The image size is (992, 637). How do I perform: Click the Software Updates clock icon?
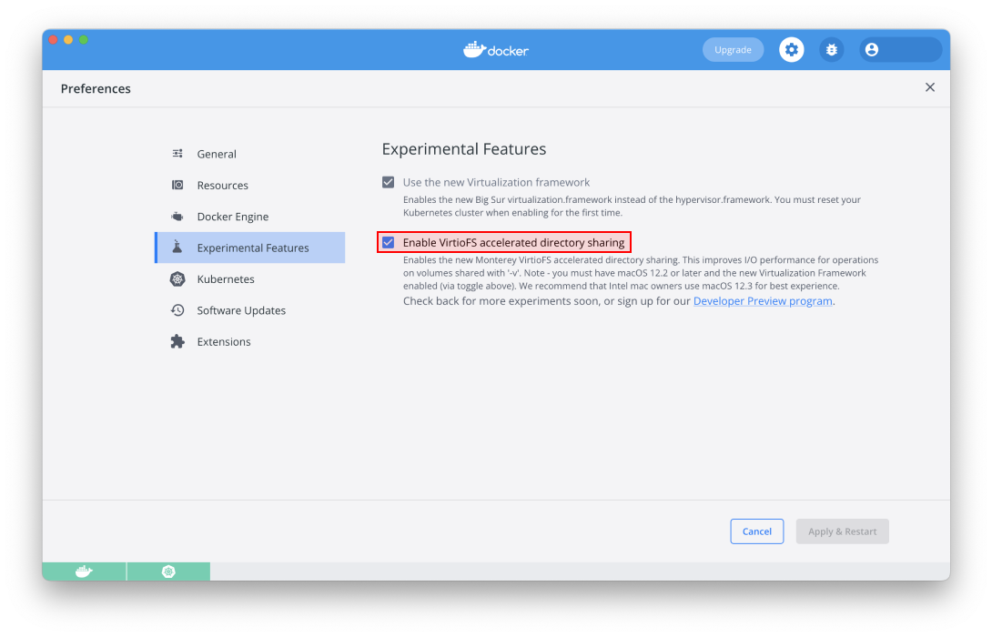click(177, 310)
